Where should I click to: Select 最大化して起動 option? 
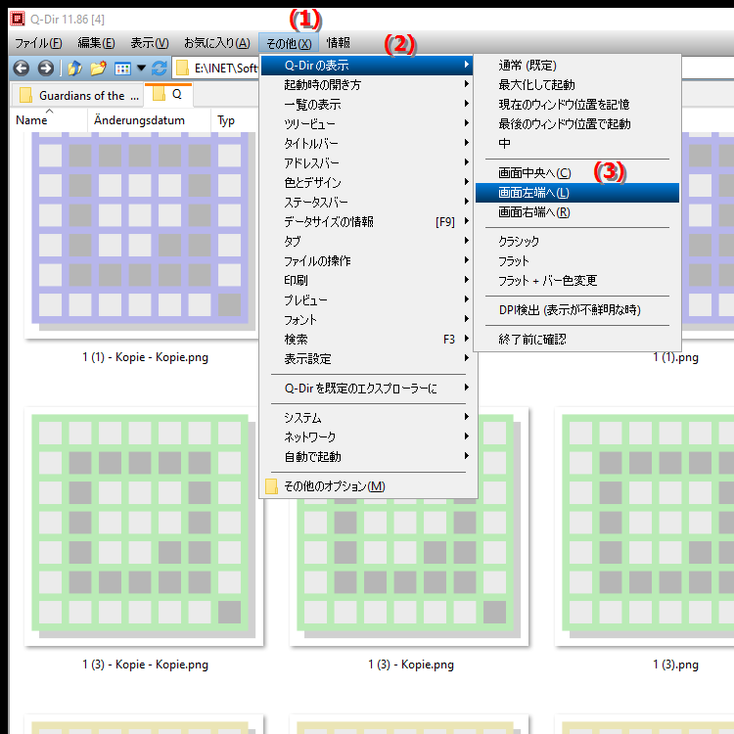(x=577, y=85)
